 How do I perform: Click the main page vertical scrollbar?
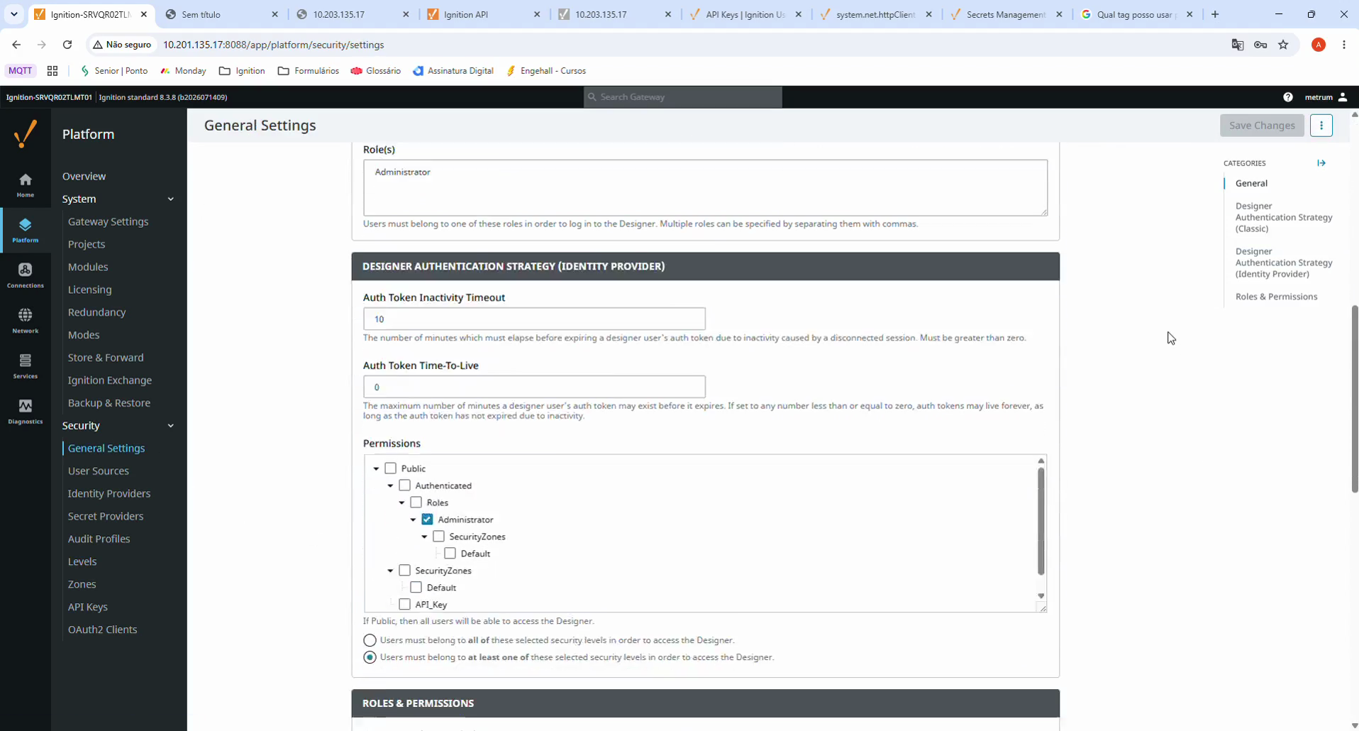coord(1354,399)
